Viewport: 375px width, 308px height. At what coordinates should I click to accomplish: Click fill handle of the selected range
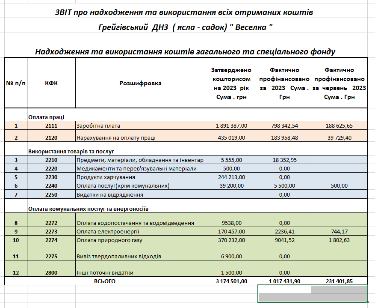[x=368, y=302]
